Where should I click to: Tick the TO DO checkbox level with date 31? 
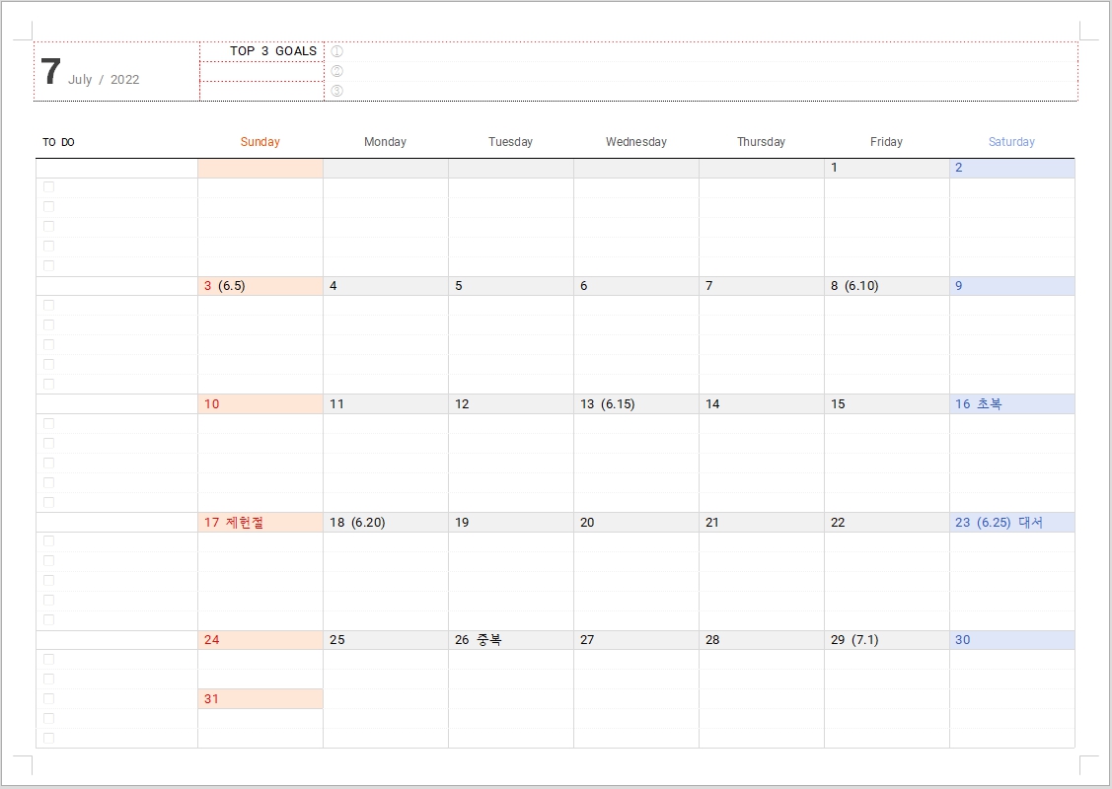click(x=49, y=699)
